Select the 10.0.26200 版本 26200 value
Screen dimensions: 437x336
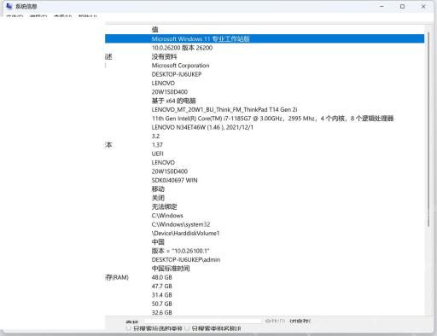[182, 48]
